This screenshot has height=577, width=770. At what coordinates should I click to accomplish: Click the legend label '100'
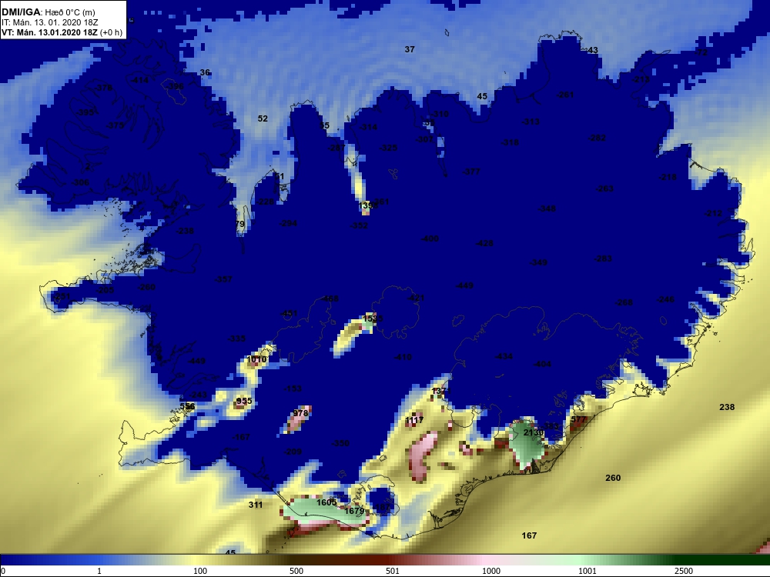[x=200, y=571]
